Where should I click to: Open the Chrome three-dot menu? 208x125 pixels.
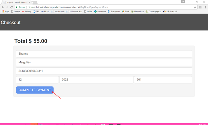(x=205, y=7)
